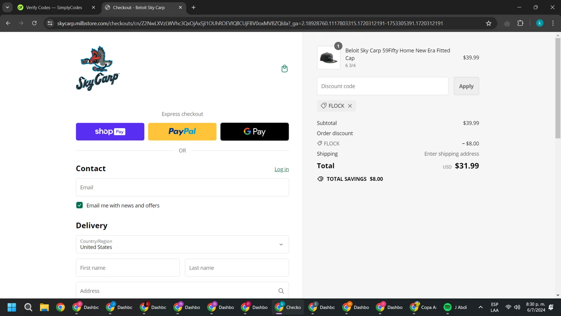561x316 pixels.
Task: Close the Checkout - Beloit Sky Carp tab
Action: tap(181, 7)
